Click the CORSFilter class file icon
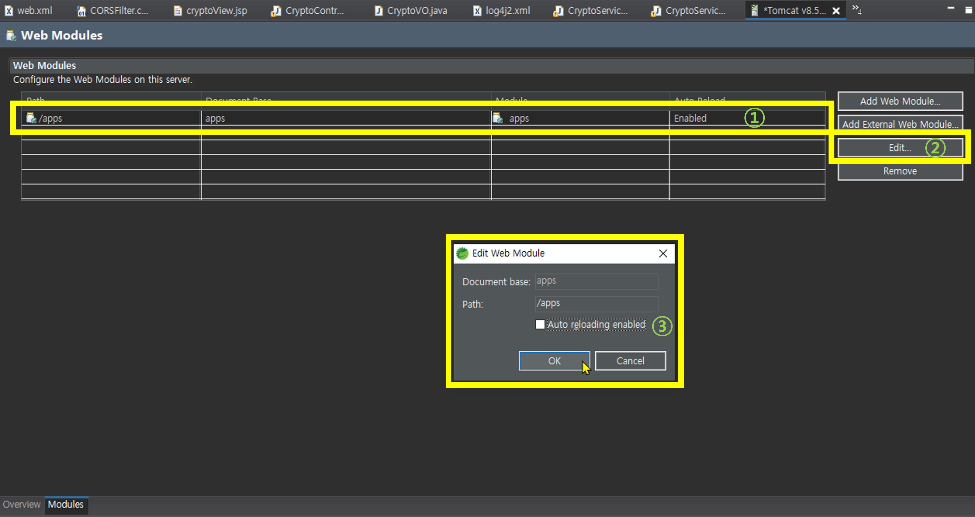 (x=81, y=11)
